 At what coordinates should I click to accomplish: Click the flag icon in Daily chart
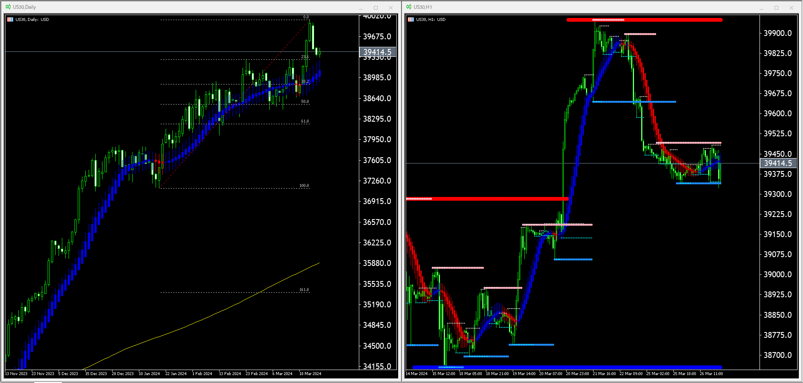[10, 20]
